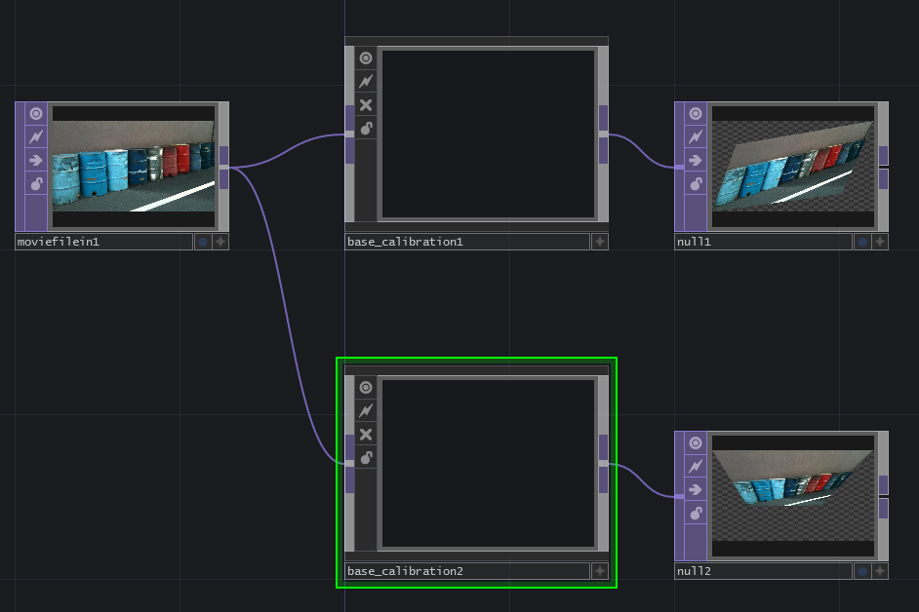The width and height of the screenshot is (919, 612).
Task: Activate viewer plus icon on base_calibration2
Action: point(600,571)
